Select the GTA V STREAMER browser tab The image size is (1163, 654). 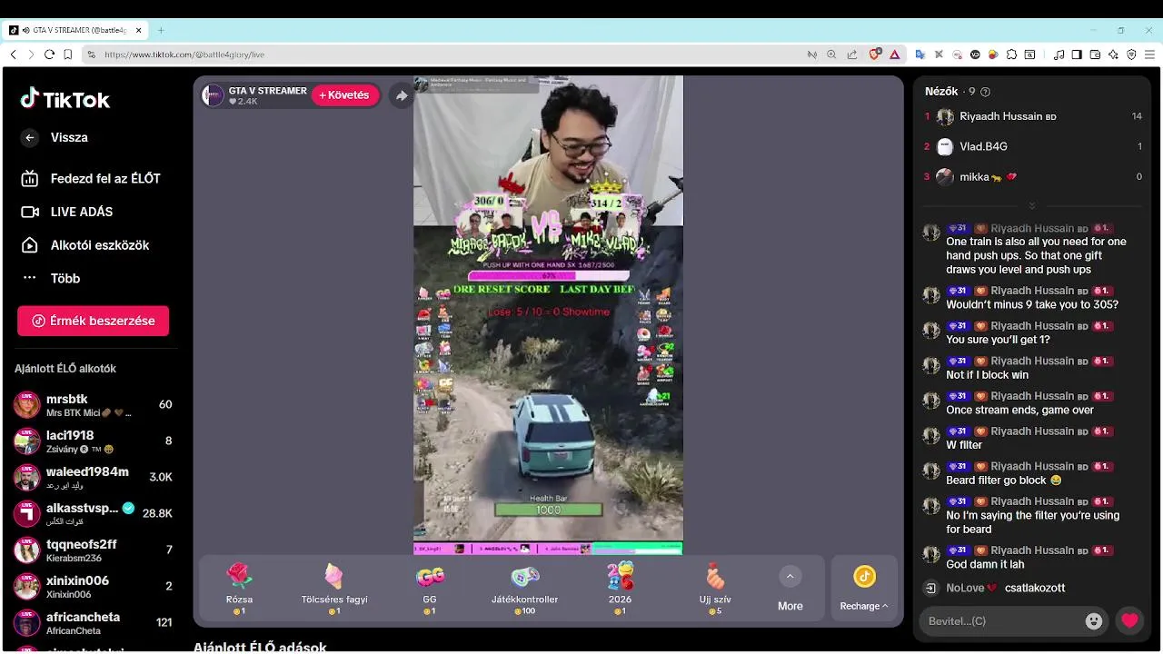[77, 30]
